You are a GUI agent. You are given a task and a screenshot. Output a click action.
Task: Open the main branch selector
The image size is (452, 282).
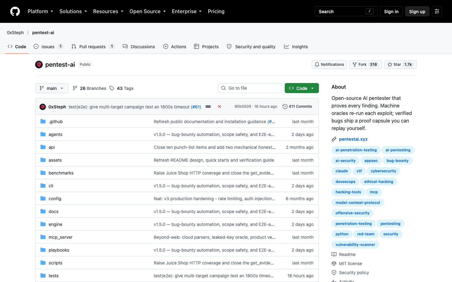pos(52,88)
